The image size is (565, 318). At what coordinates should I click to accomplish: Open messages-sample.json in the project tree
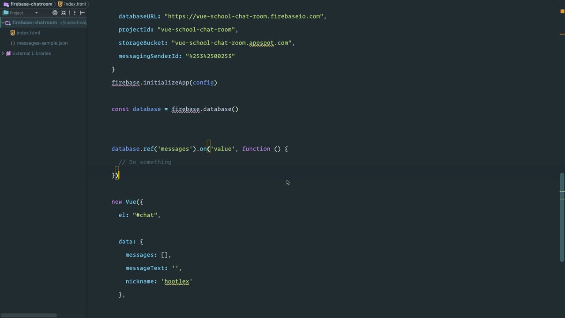click(42, 43)
